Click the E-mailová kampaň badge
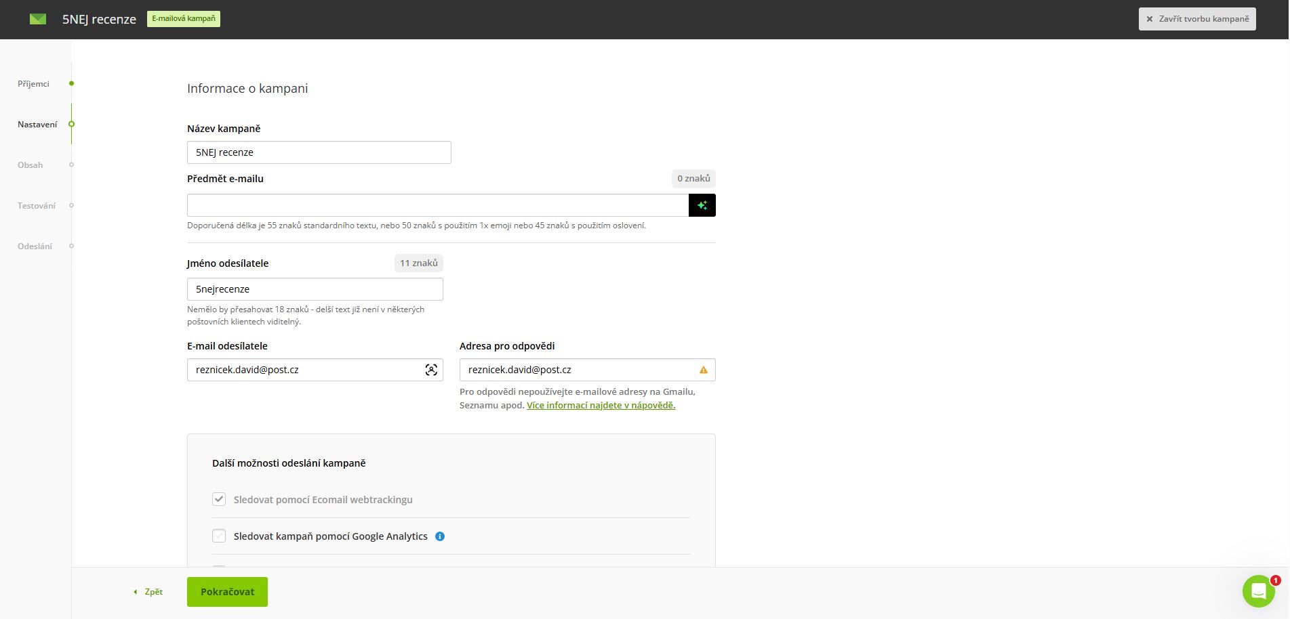The height and width of the screenshot is (619, 1290). [184, 19]
